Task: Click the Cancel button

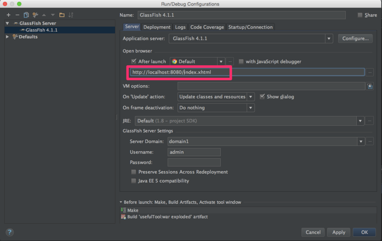Action: pos(313,232)
